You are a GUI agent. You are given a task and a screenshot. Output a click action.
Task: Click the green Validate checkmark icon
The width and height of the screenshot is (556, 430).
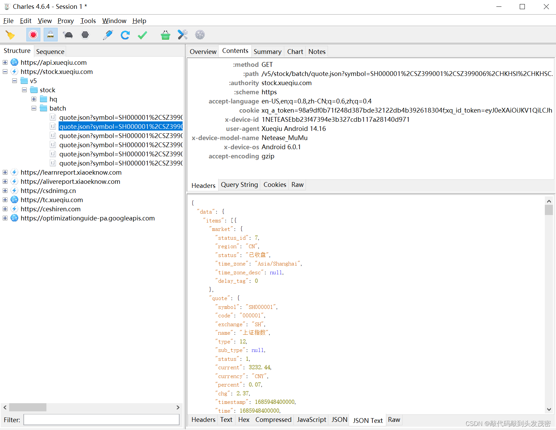143,35
